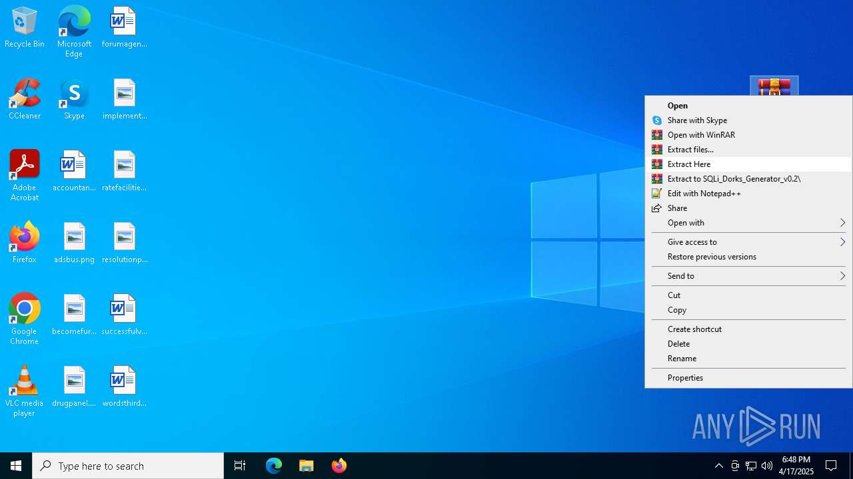
Task: Select the ratefacilitie image file icon
Action: 124,172
